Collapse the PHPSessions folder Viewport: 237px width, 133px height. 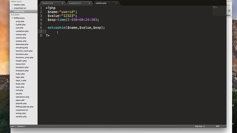(x=12, y=18)
